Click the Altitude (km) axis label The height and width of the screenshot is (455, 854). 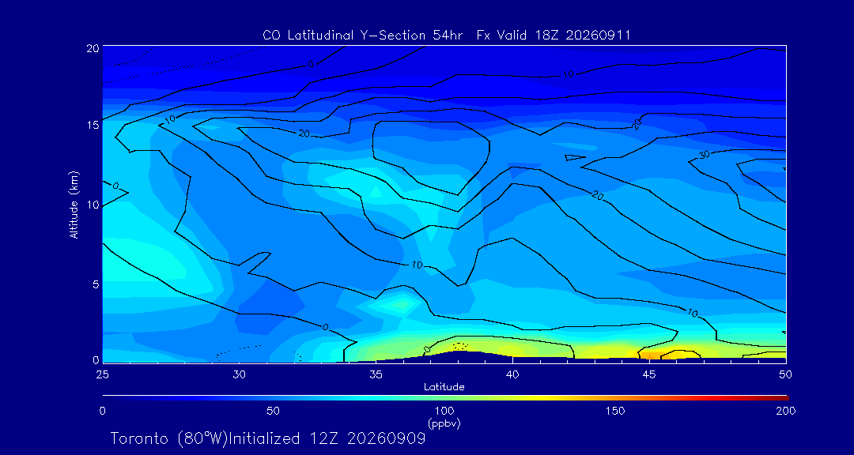coord(74,204)
